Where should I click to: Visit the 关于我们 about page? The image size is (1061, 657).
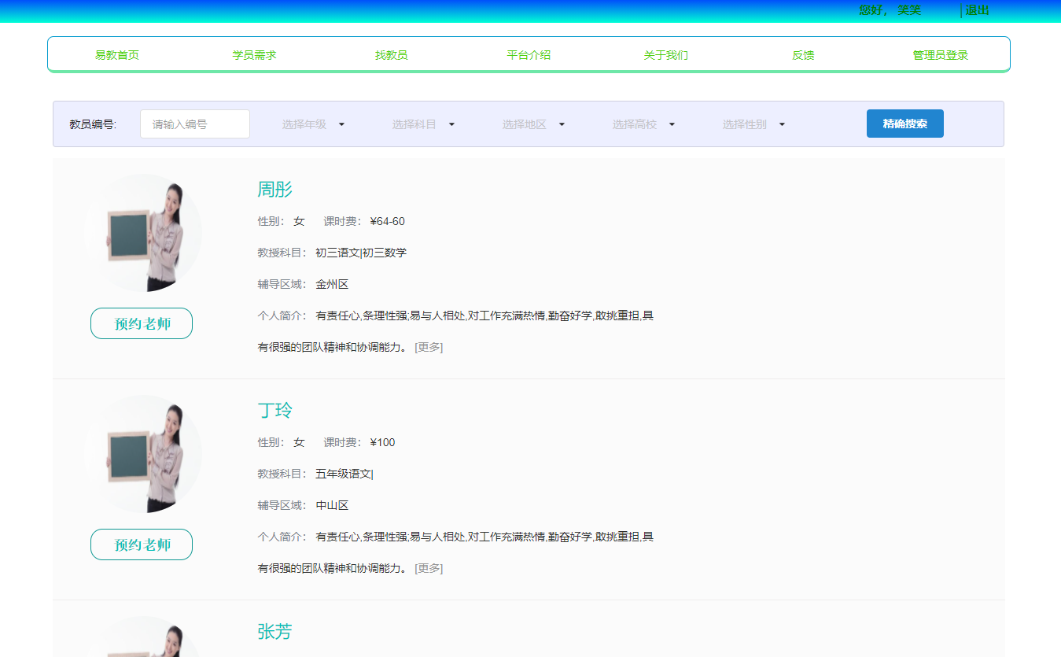(665, 54)
